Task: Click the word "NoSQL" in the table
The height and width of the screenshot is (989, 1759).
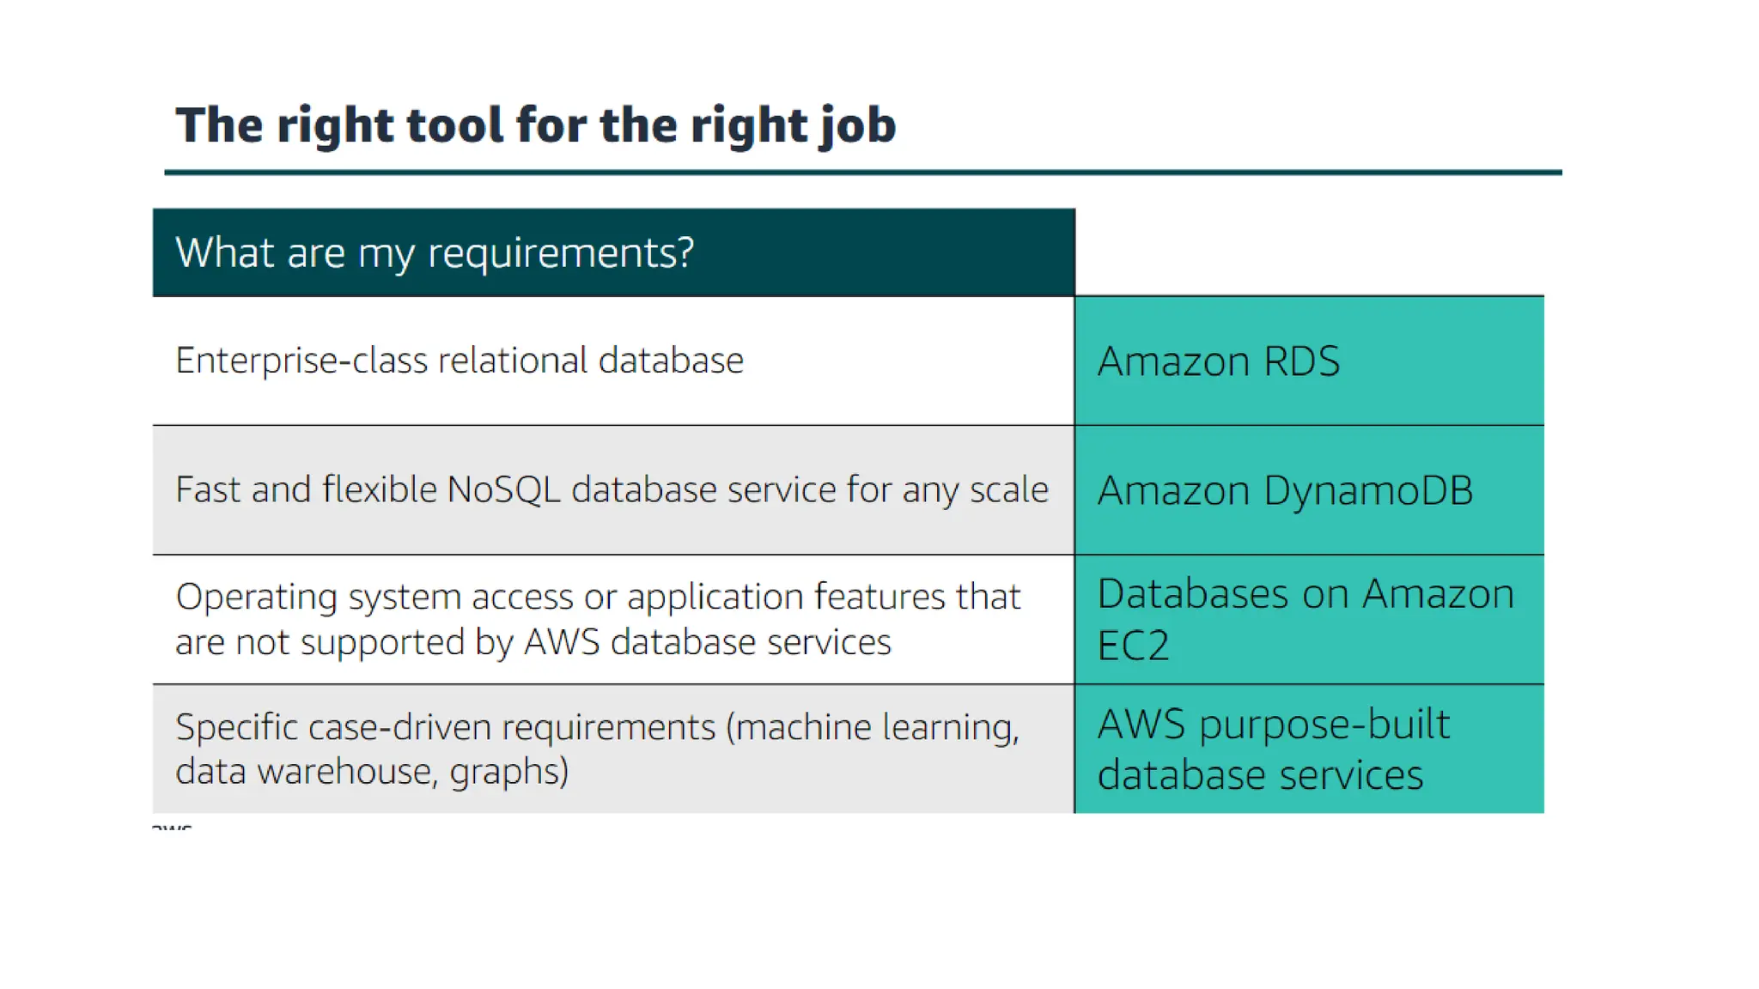Action: [502, 490]
